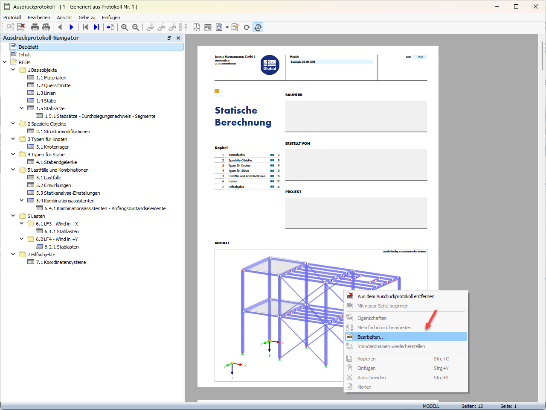This screenshot has height=410, width=546.
Task: Open the printer settings icon
Action: [x=46, y=27]
